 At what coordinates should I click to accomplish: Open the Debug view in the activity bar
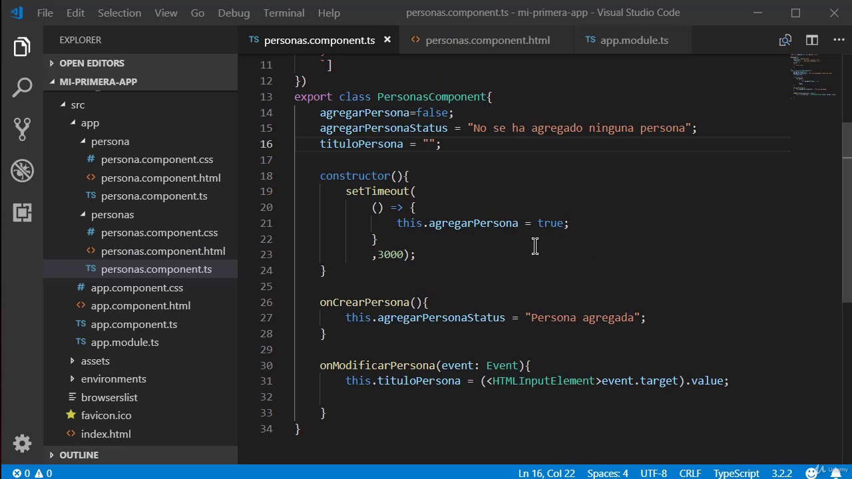point(22,170)
